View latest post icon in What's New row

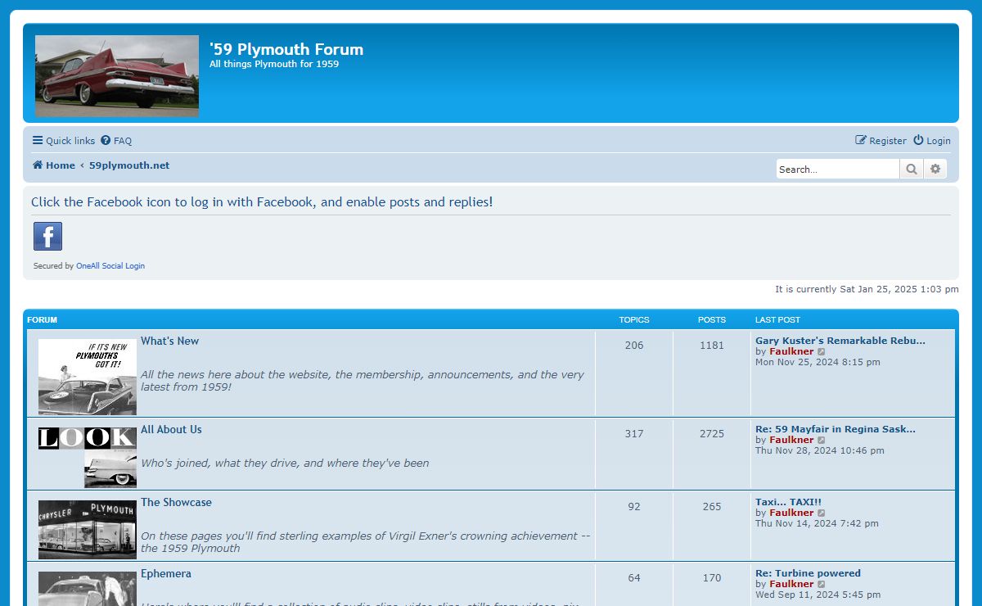click(x=822, y=352)
